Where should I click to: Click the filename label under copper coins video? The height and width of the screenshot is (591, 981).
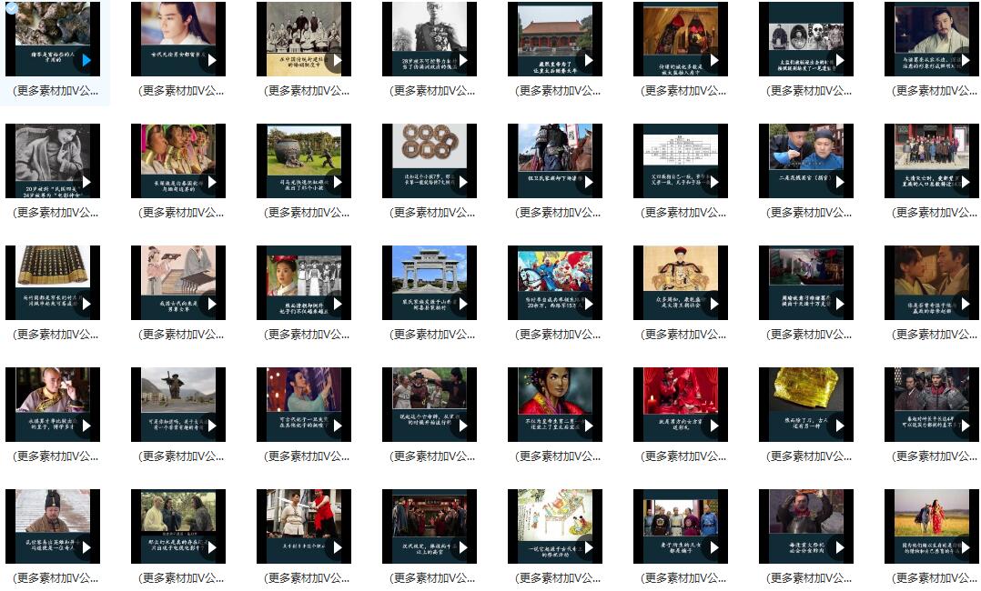(430, 213)
